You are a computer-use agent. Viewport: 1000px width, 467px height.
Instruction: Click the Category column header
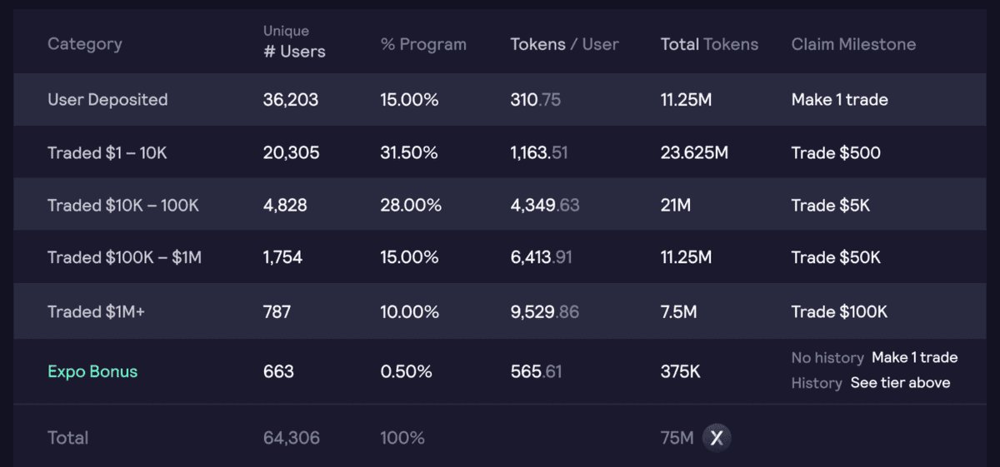coord(84,44)
